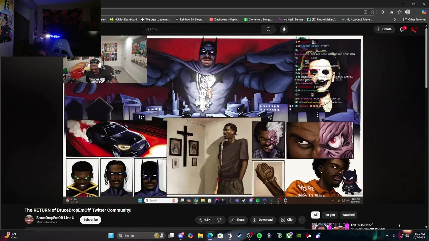Open the suggested video thumbnail
The height and width of the screenshot is (241, 429).
click(330, 227)
